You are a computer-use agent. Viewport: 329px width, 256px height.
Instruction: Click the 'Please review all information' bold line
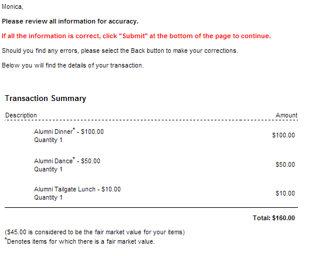click(x=70, y=21)
